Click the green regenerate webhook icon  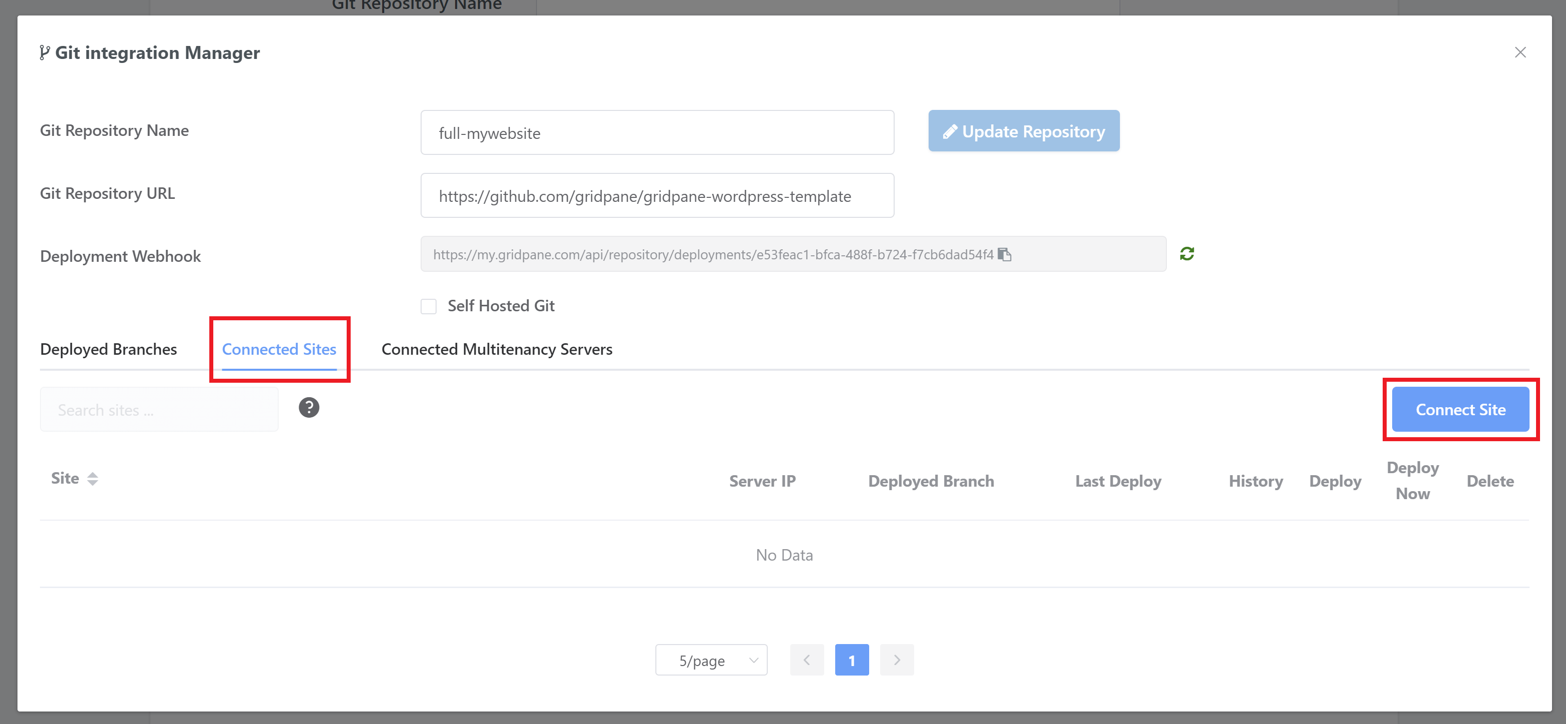1187,253
